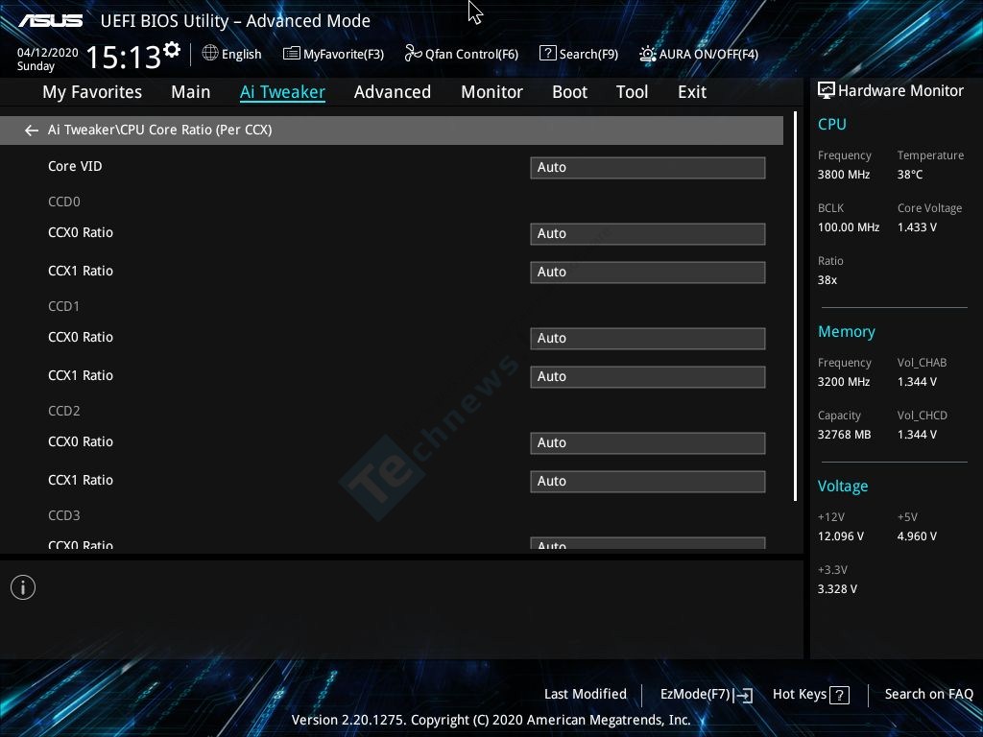
Task: Click the +3.3V reading 3.328 V
Action: pyautogui.click(x=837, y=588)
